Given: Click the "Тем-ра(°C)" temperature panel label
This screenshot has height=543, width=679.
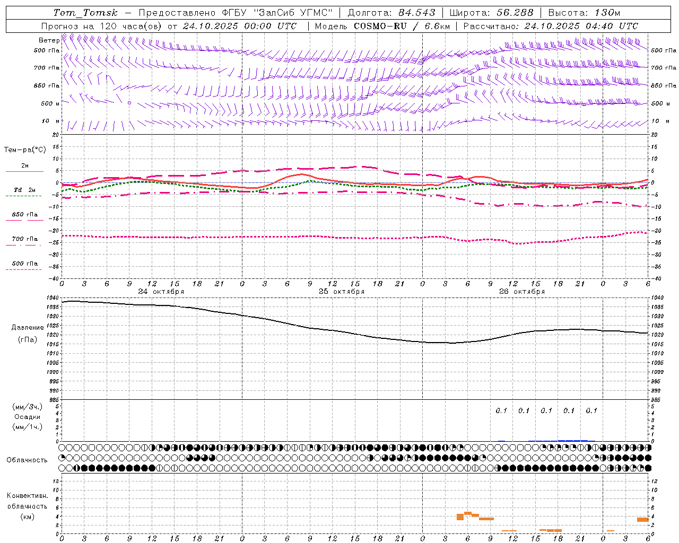Looking at the screenshot, I should point(25,150).
